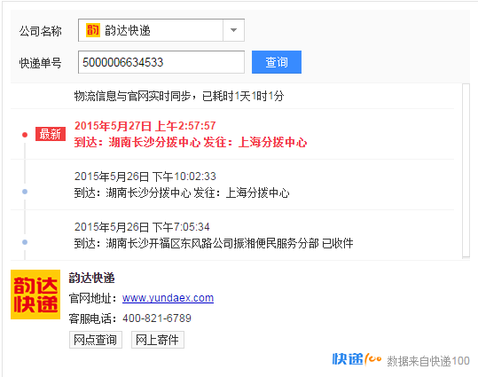Click the 快递单号 label
478x377 pixels.
(x=41, y=63)
